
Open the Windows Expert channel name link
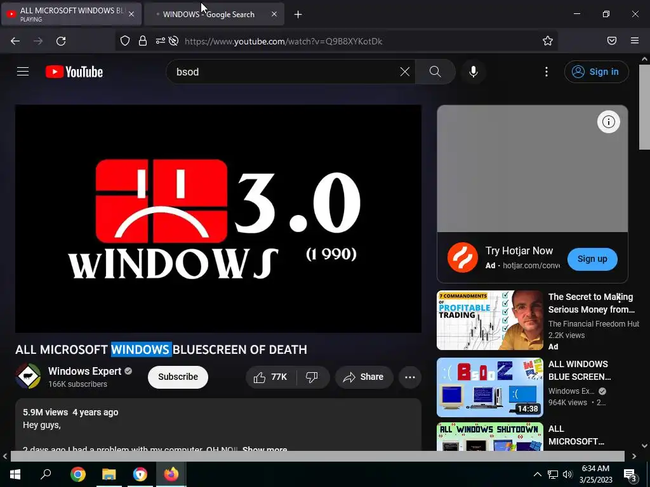click(x=84, y=371)
